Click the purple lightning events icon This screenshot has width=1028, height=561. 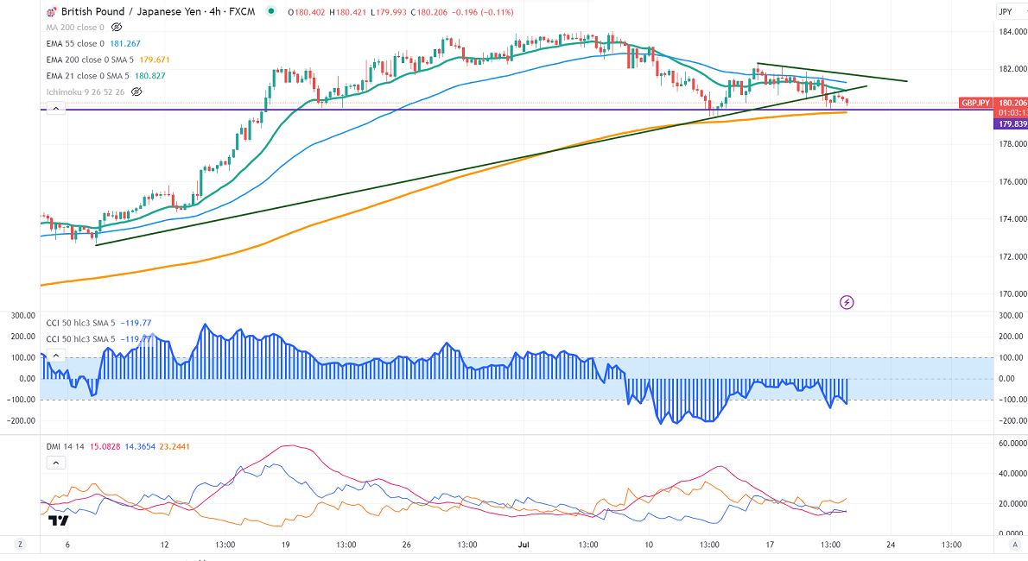coord(847,302)
